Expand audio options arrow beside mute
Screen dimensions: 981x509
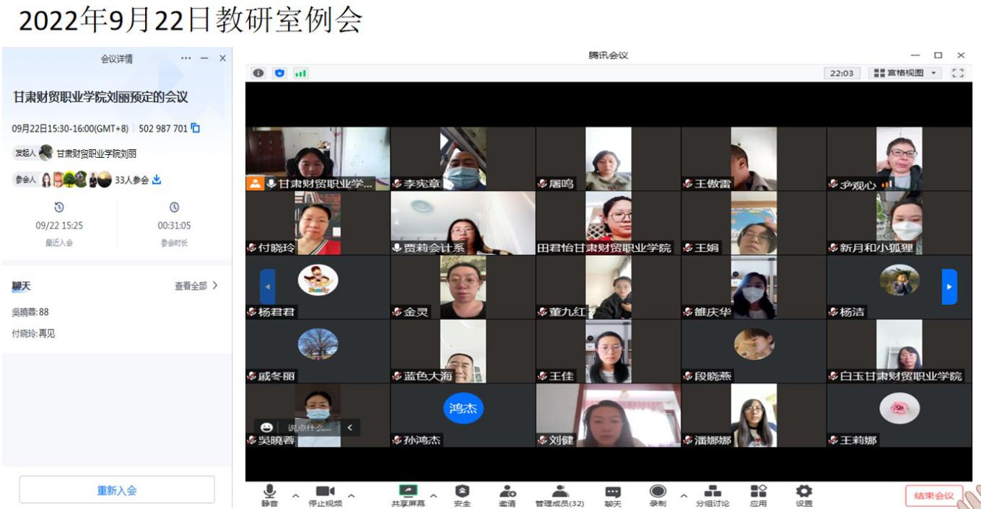tap(295, 495)
